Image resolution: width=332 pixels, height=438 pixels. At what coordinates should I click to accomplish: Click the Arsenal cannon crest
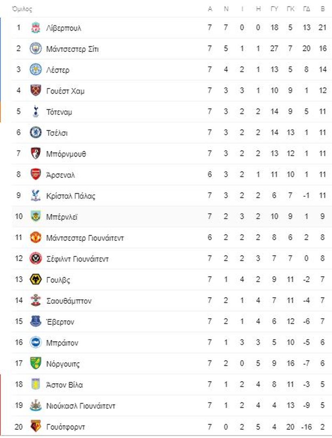35,174
